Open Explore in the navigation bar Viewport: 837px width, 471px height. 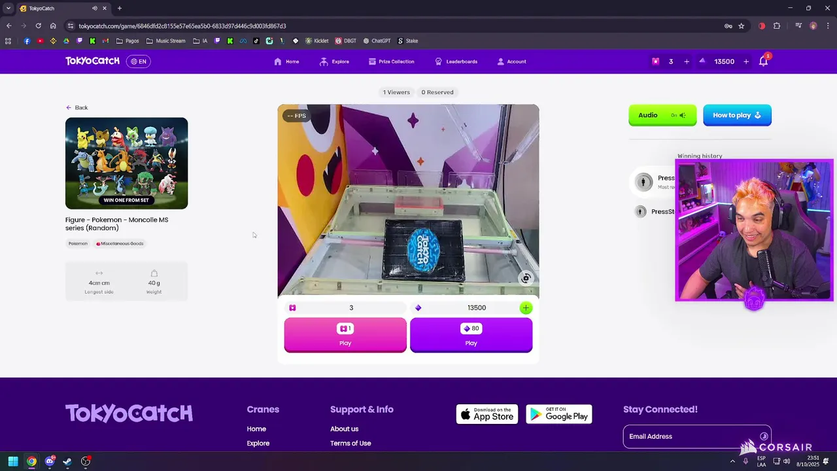334,61
